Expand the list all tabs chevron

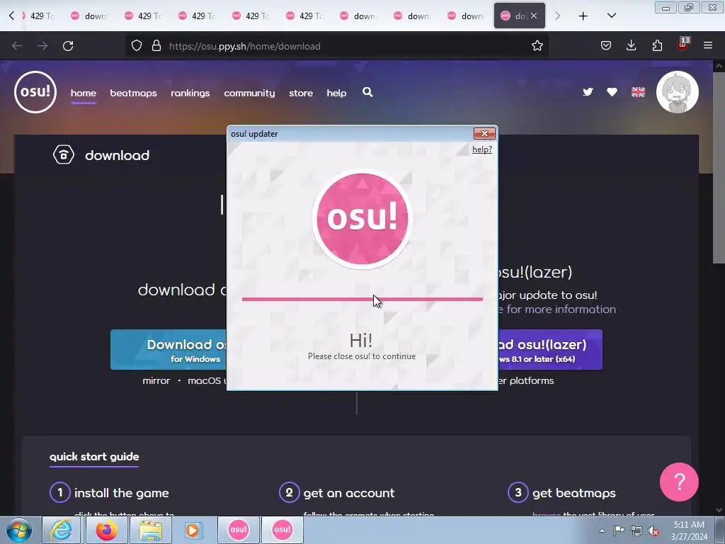pyautogui.click(x=611, y=16)
